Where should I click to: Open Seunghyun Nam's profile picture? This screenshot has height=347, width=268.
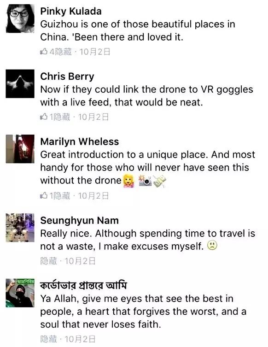click(20, 228)
